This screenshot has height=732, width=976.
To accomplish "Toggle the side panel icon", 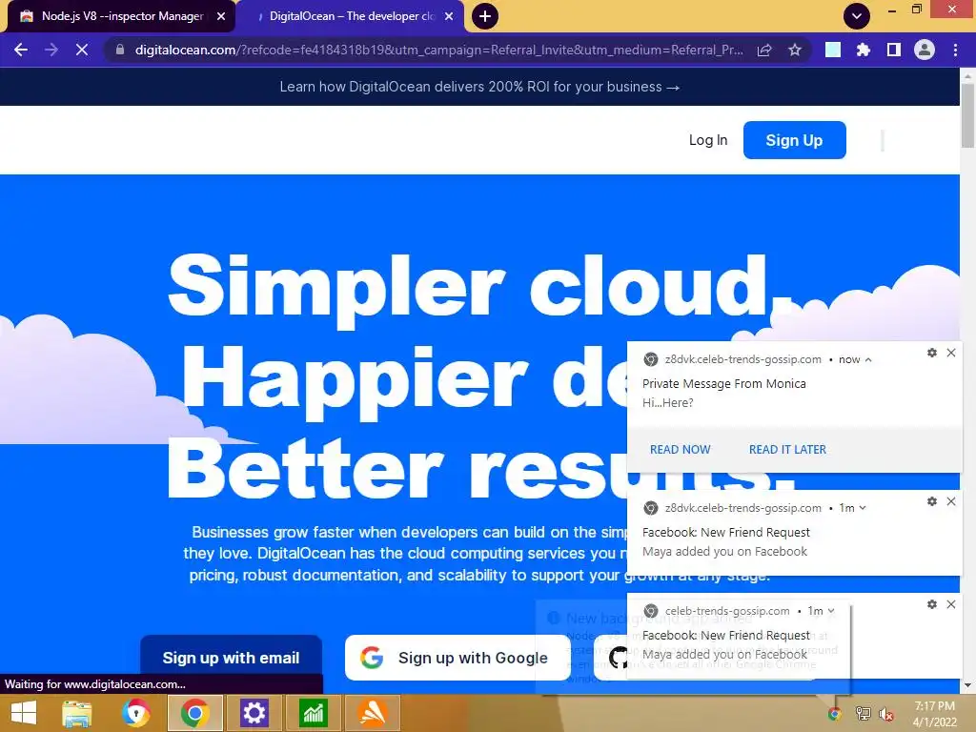I will click(893, 50).
